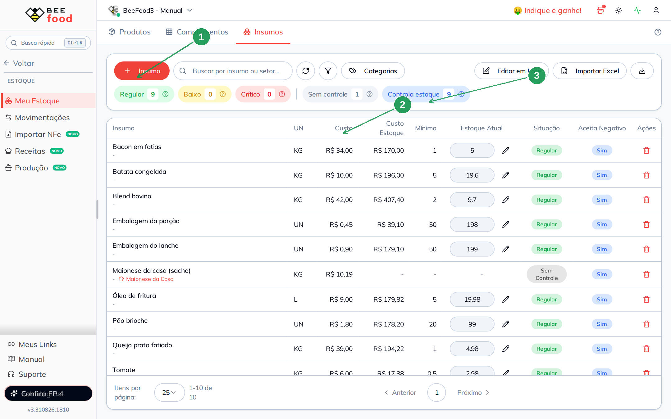Refresh the insumos list with the reload icon

coord(306,71)
